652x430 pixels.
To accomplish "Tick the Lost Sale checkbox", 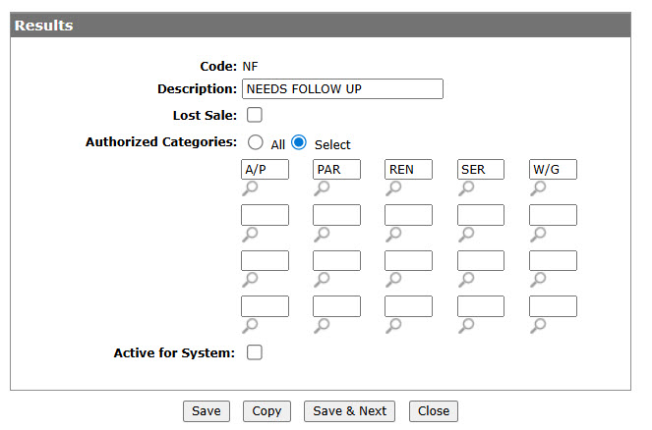I will click(255, 115).
